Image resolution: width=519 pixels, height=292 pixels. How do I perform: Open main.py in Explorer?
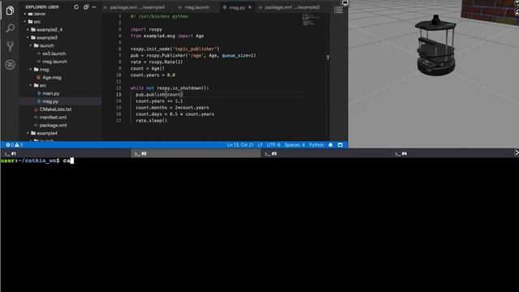pos(50,93)
